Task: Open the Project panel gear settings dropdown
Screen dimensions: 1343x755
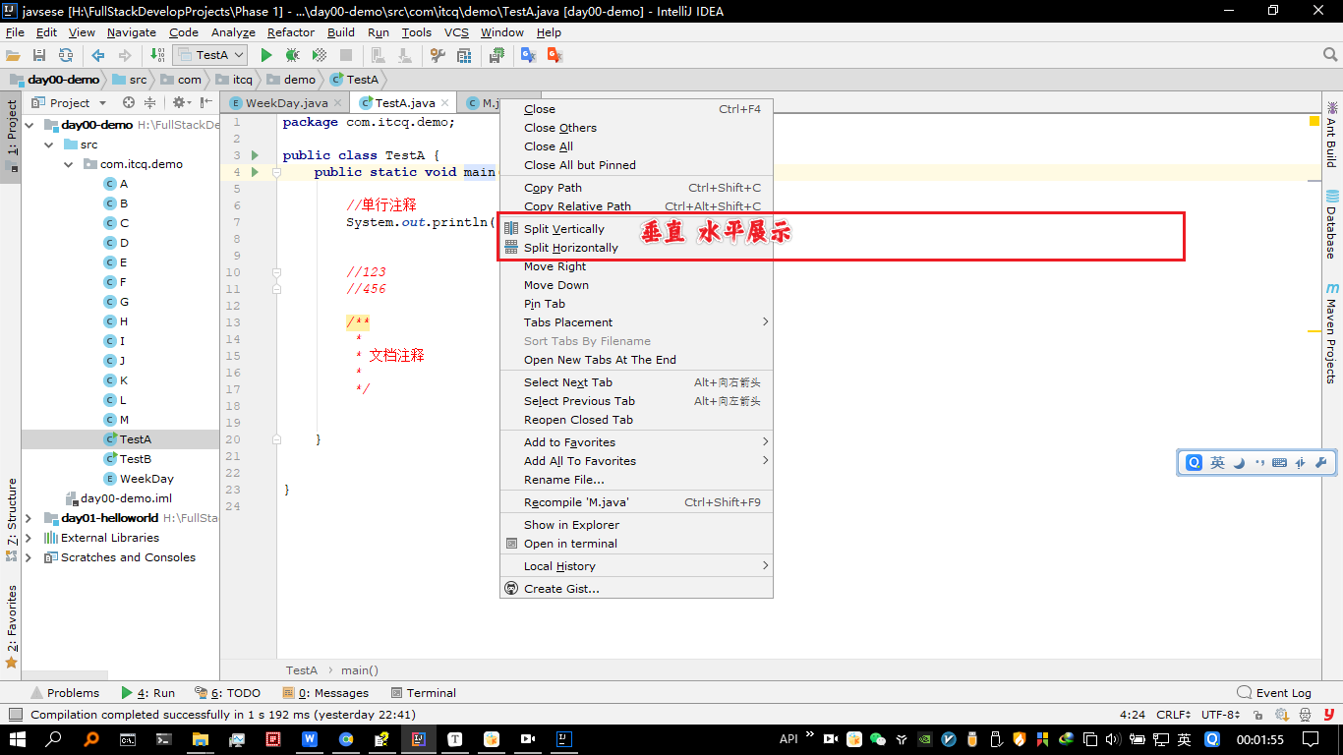Action: click(x=181, y=102)
